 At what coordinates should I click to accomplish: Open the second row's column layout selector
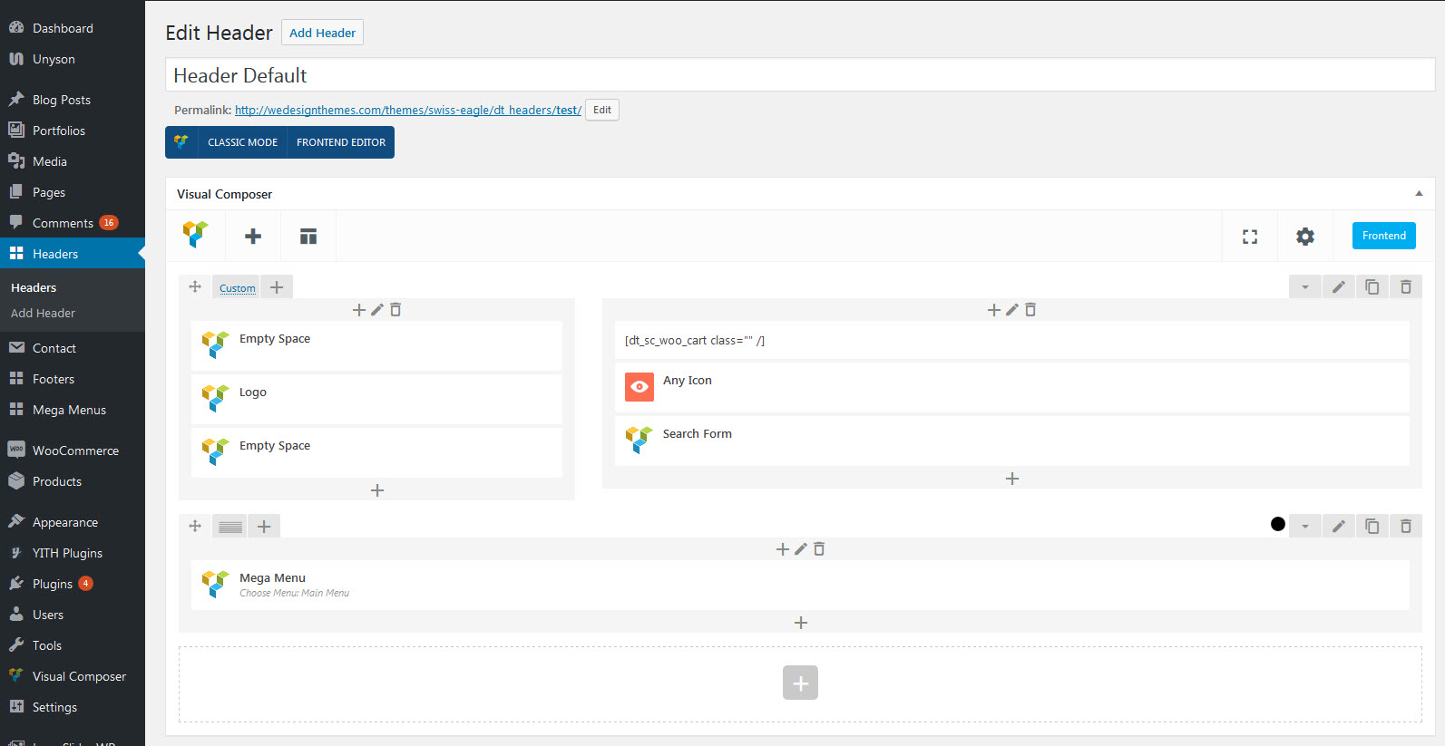click(x=230, y=527)
